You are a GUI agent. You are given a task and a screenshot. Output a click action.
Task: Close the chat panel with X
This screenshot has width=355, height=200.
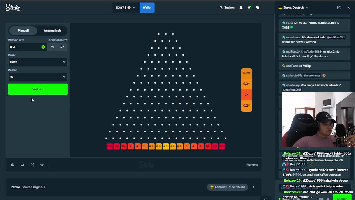349,7
